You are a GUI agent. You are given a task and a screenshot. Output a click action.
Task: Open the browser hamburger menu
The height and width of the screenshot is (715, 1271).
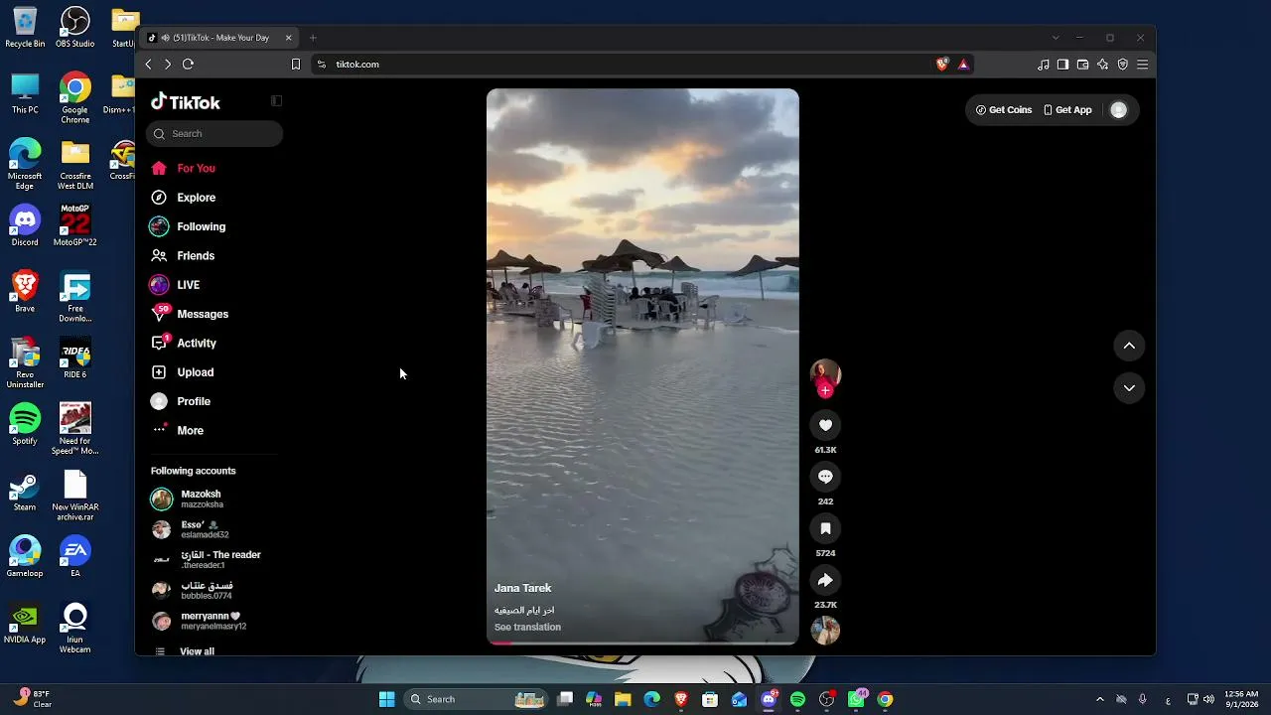1143,65
